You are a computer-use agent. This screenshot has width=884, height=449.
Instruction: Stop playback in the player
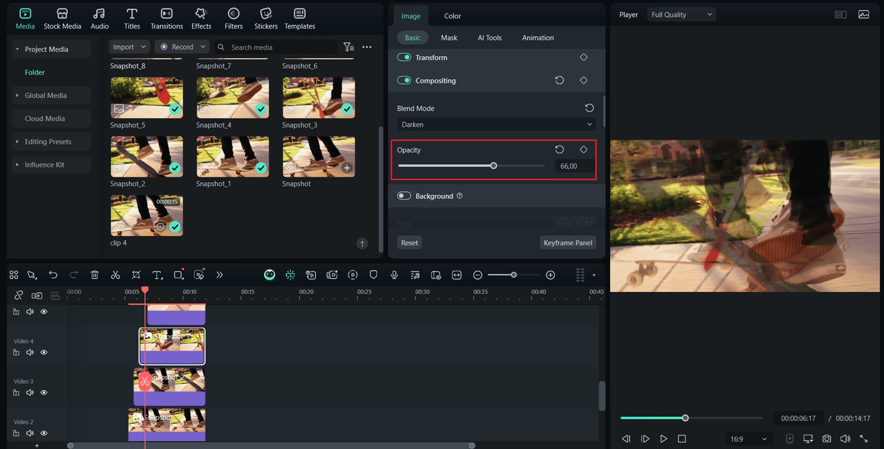point(682,439)
